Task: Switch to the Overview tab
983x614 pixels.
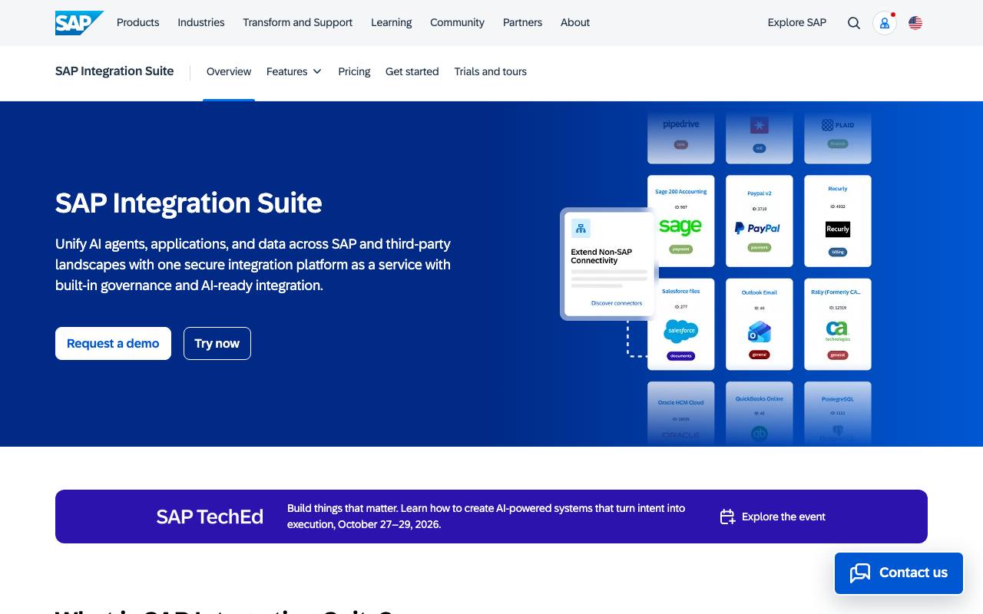Action: (229, 71)
